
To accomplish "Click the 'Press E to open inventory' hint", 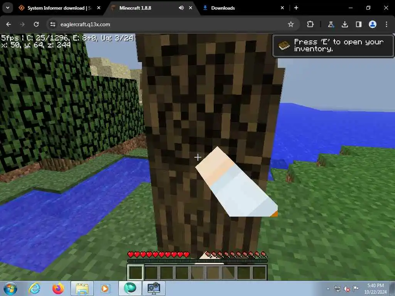I will pyautogui.click(x=333, y=46).
